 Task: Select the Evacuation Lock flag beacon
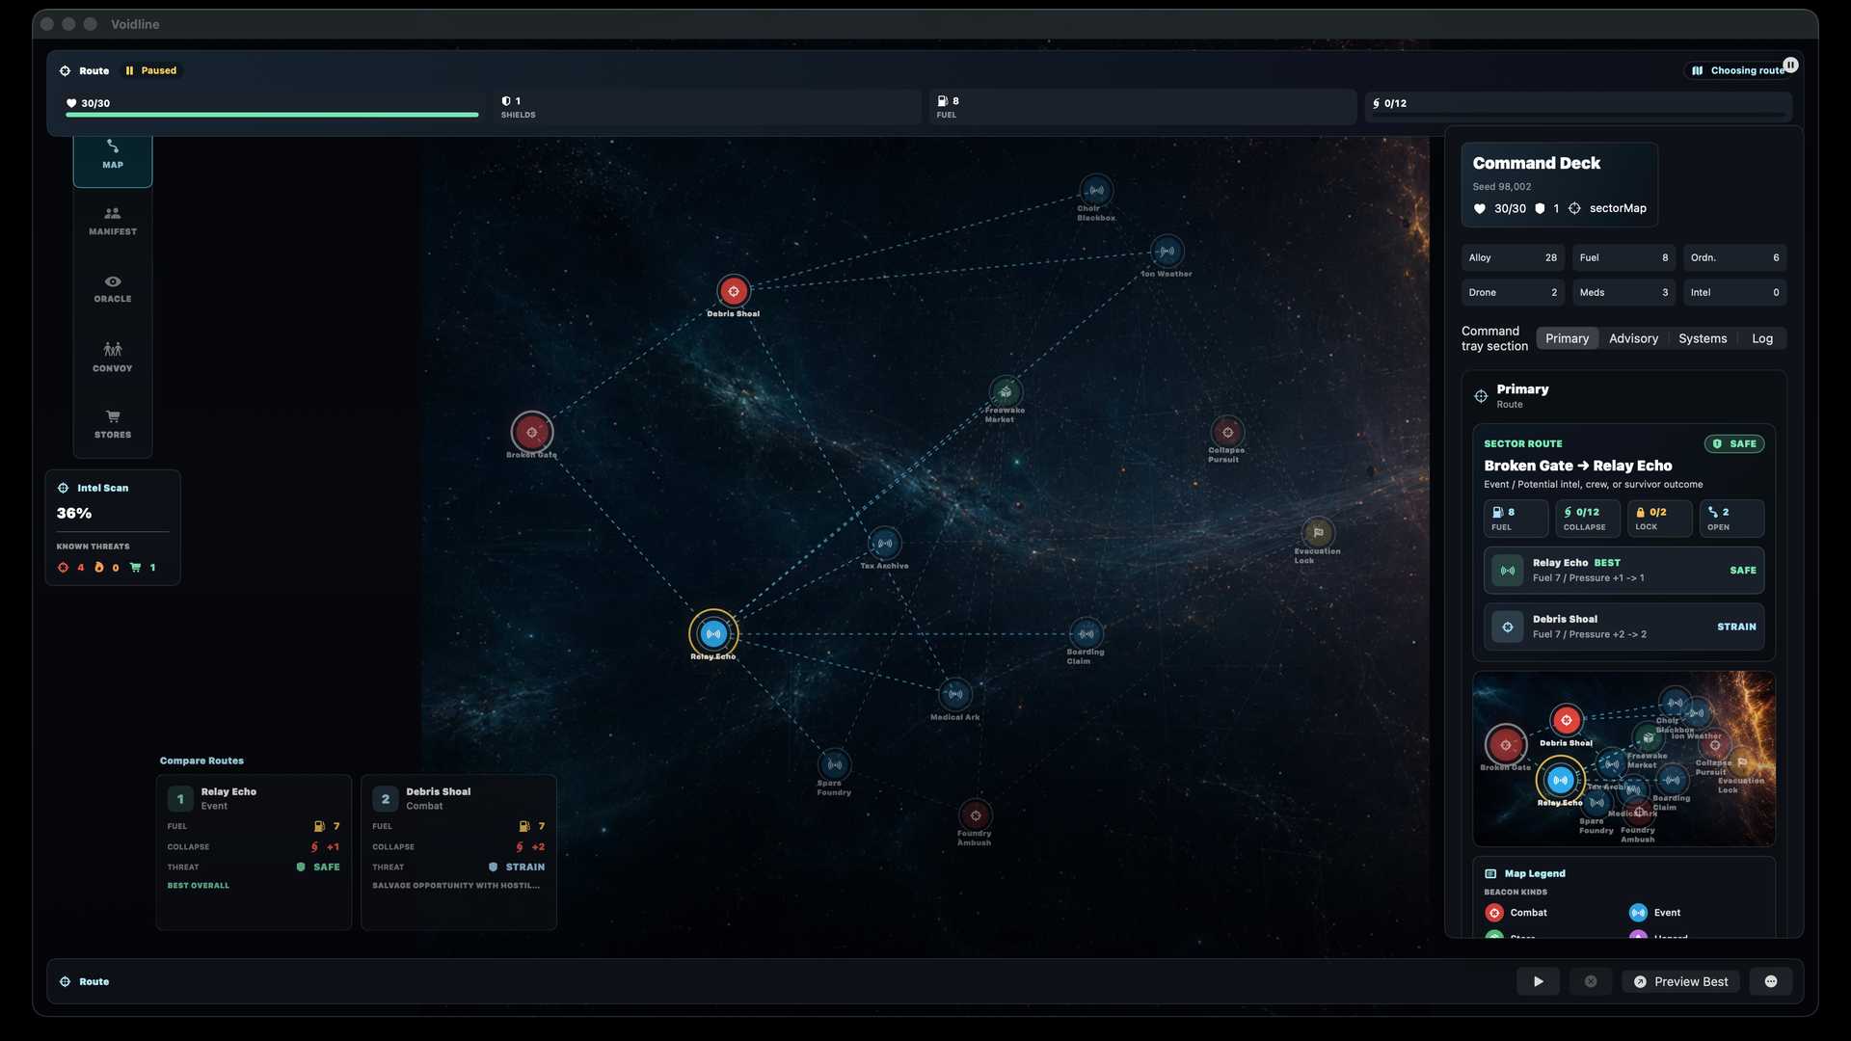coord(1318,533)
